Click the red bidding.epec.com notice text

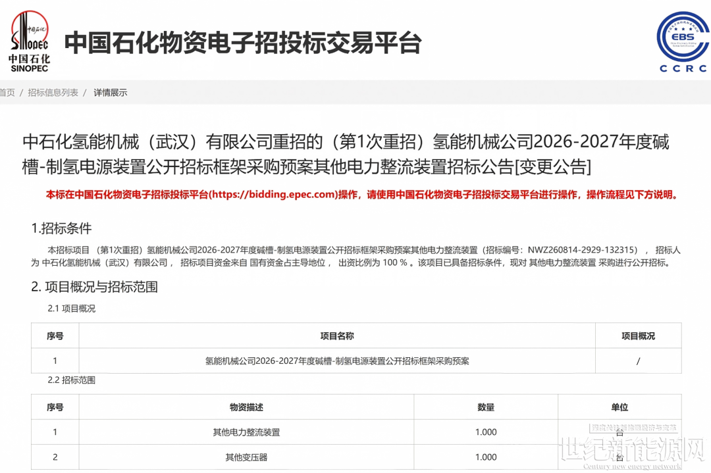click(362, 194)
